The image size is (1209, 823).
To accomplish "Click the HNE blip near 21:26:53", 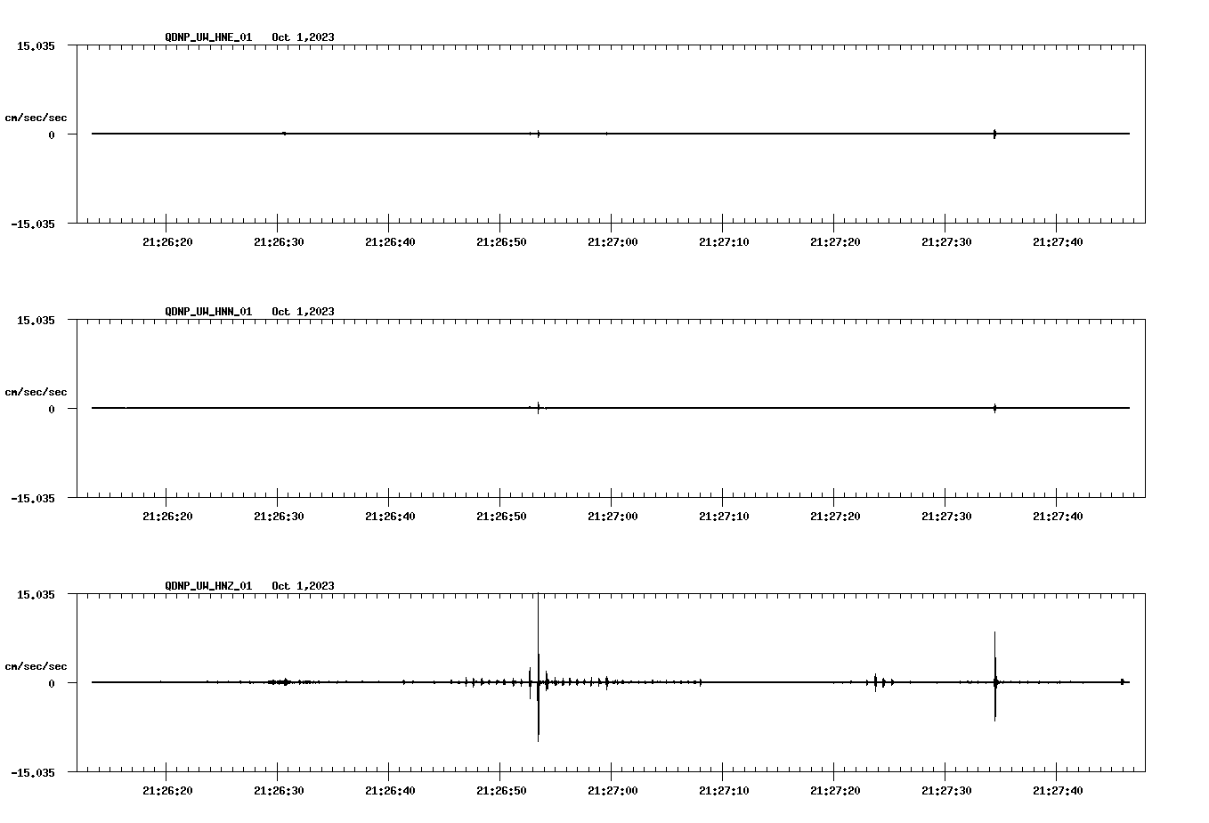I will [x=539, y=134].
